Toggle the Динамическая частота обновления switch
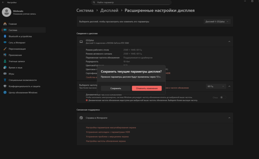Image resolution: width=259 pixels, height=159 pixels. 223,97
